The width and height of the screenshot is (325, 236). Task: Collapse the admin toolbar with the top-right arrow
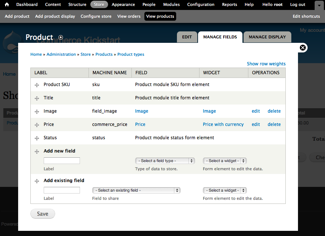point(319,5)
